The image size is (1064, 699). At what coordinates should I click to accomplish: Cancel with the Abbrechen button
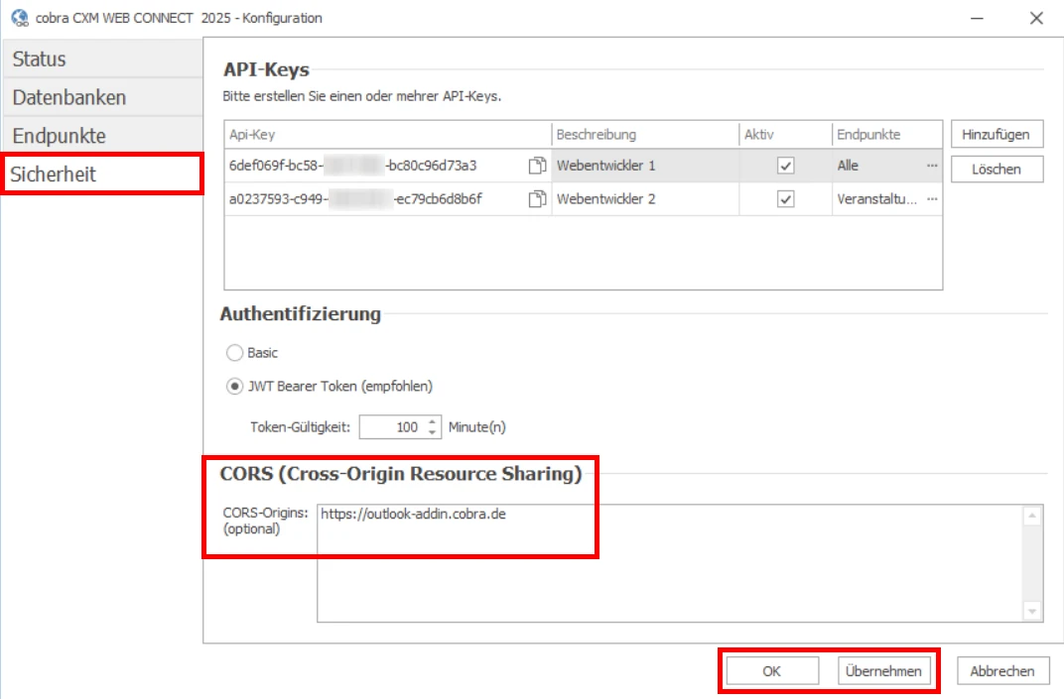point(1002,671)
